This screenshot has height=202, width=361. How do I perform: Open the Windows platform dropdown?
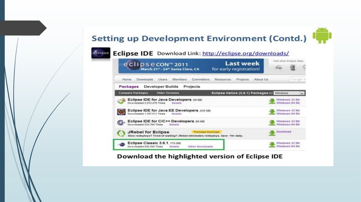[x=289, y=93]
